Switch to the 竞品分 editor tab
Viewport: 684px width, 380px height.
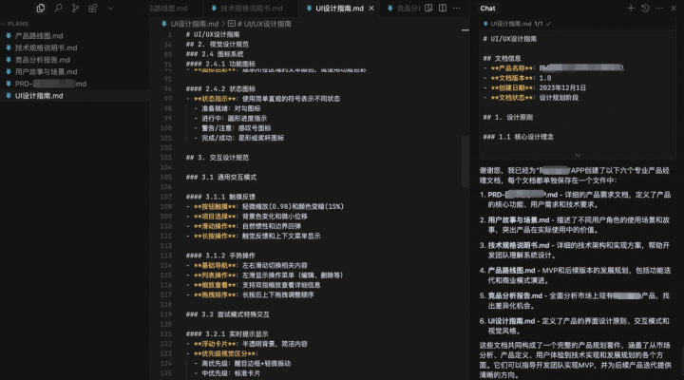403,9
